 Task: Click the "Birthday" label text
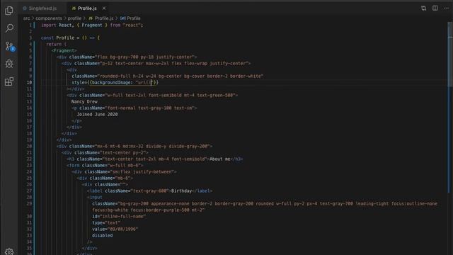(181, 191)
